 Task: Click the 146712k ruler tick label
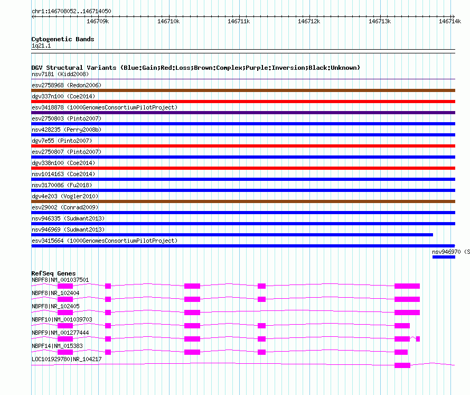click(x=309, y=21)
